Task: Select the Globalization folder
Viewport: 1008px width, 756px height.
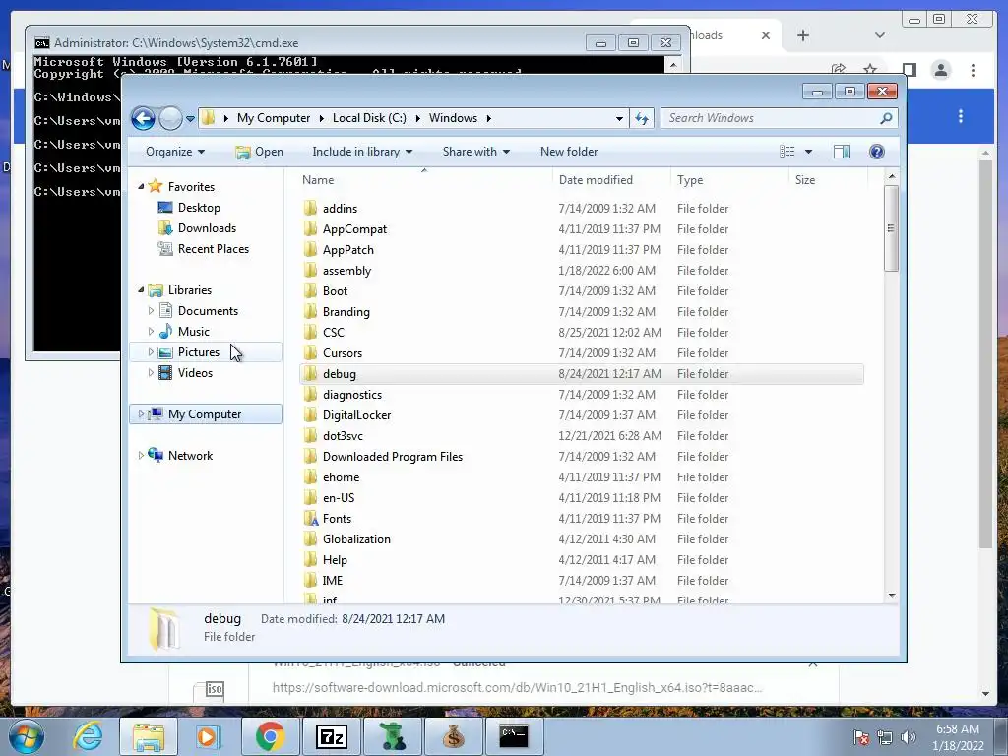Action: click(356, 539)
